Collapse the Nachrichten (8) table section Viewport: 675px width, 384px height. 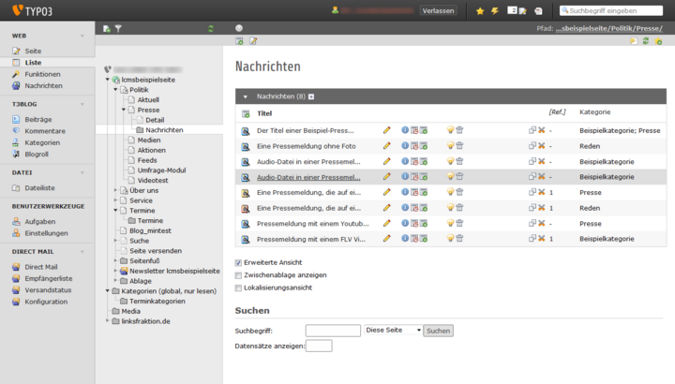(245, 96)
